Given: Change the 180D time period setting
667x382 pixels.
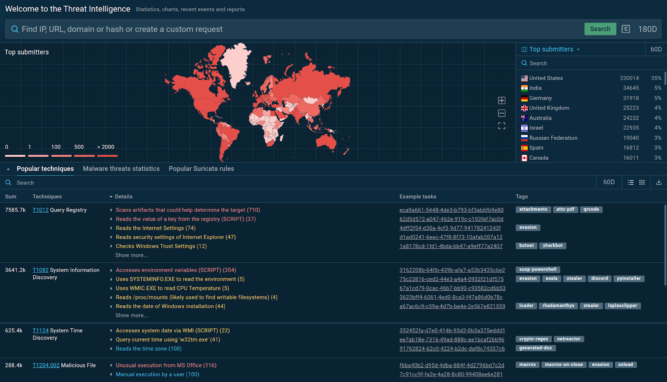Looking at the screenshot, I should point(647,29).
